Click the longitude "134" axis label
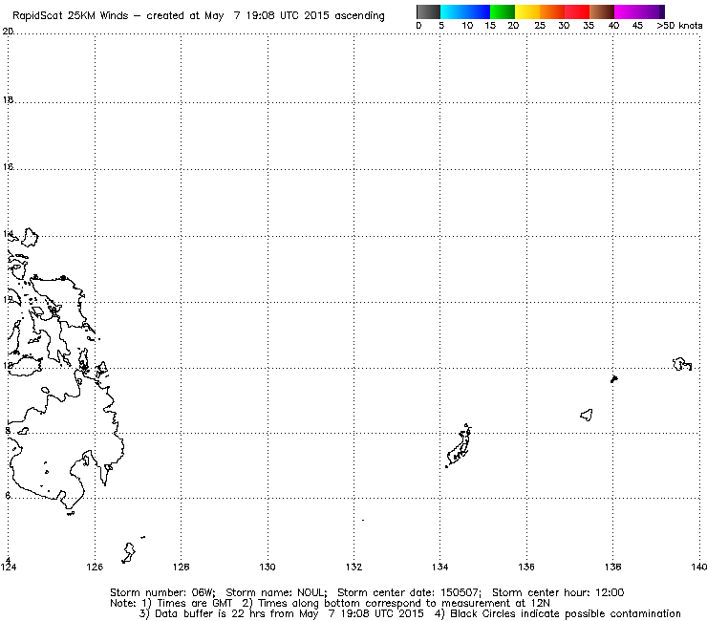This screenshot has width=707, height=621. (x=440, y=567)
